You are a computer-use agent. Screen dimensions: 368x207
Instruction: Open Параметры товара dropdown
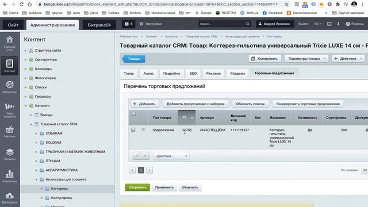pos(306,59)
